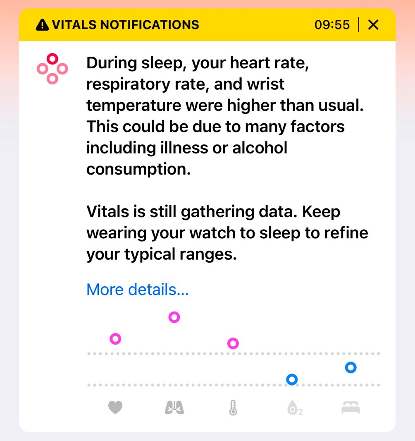Tap the upper dotted typical range line

point(234,354)
